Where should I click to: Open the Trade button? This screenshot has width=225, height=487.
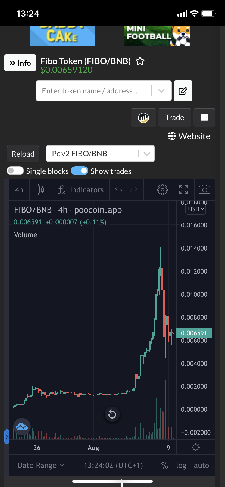[175, 117]
